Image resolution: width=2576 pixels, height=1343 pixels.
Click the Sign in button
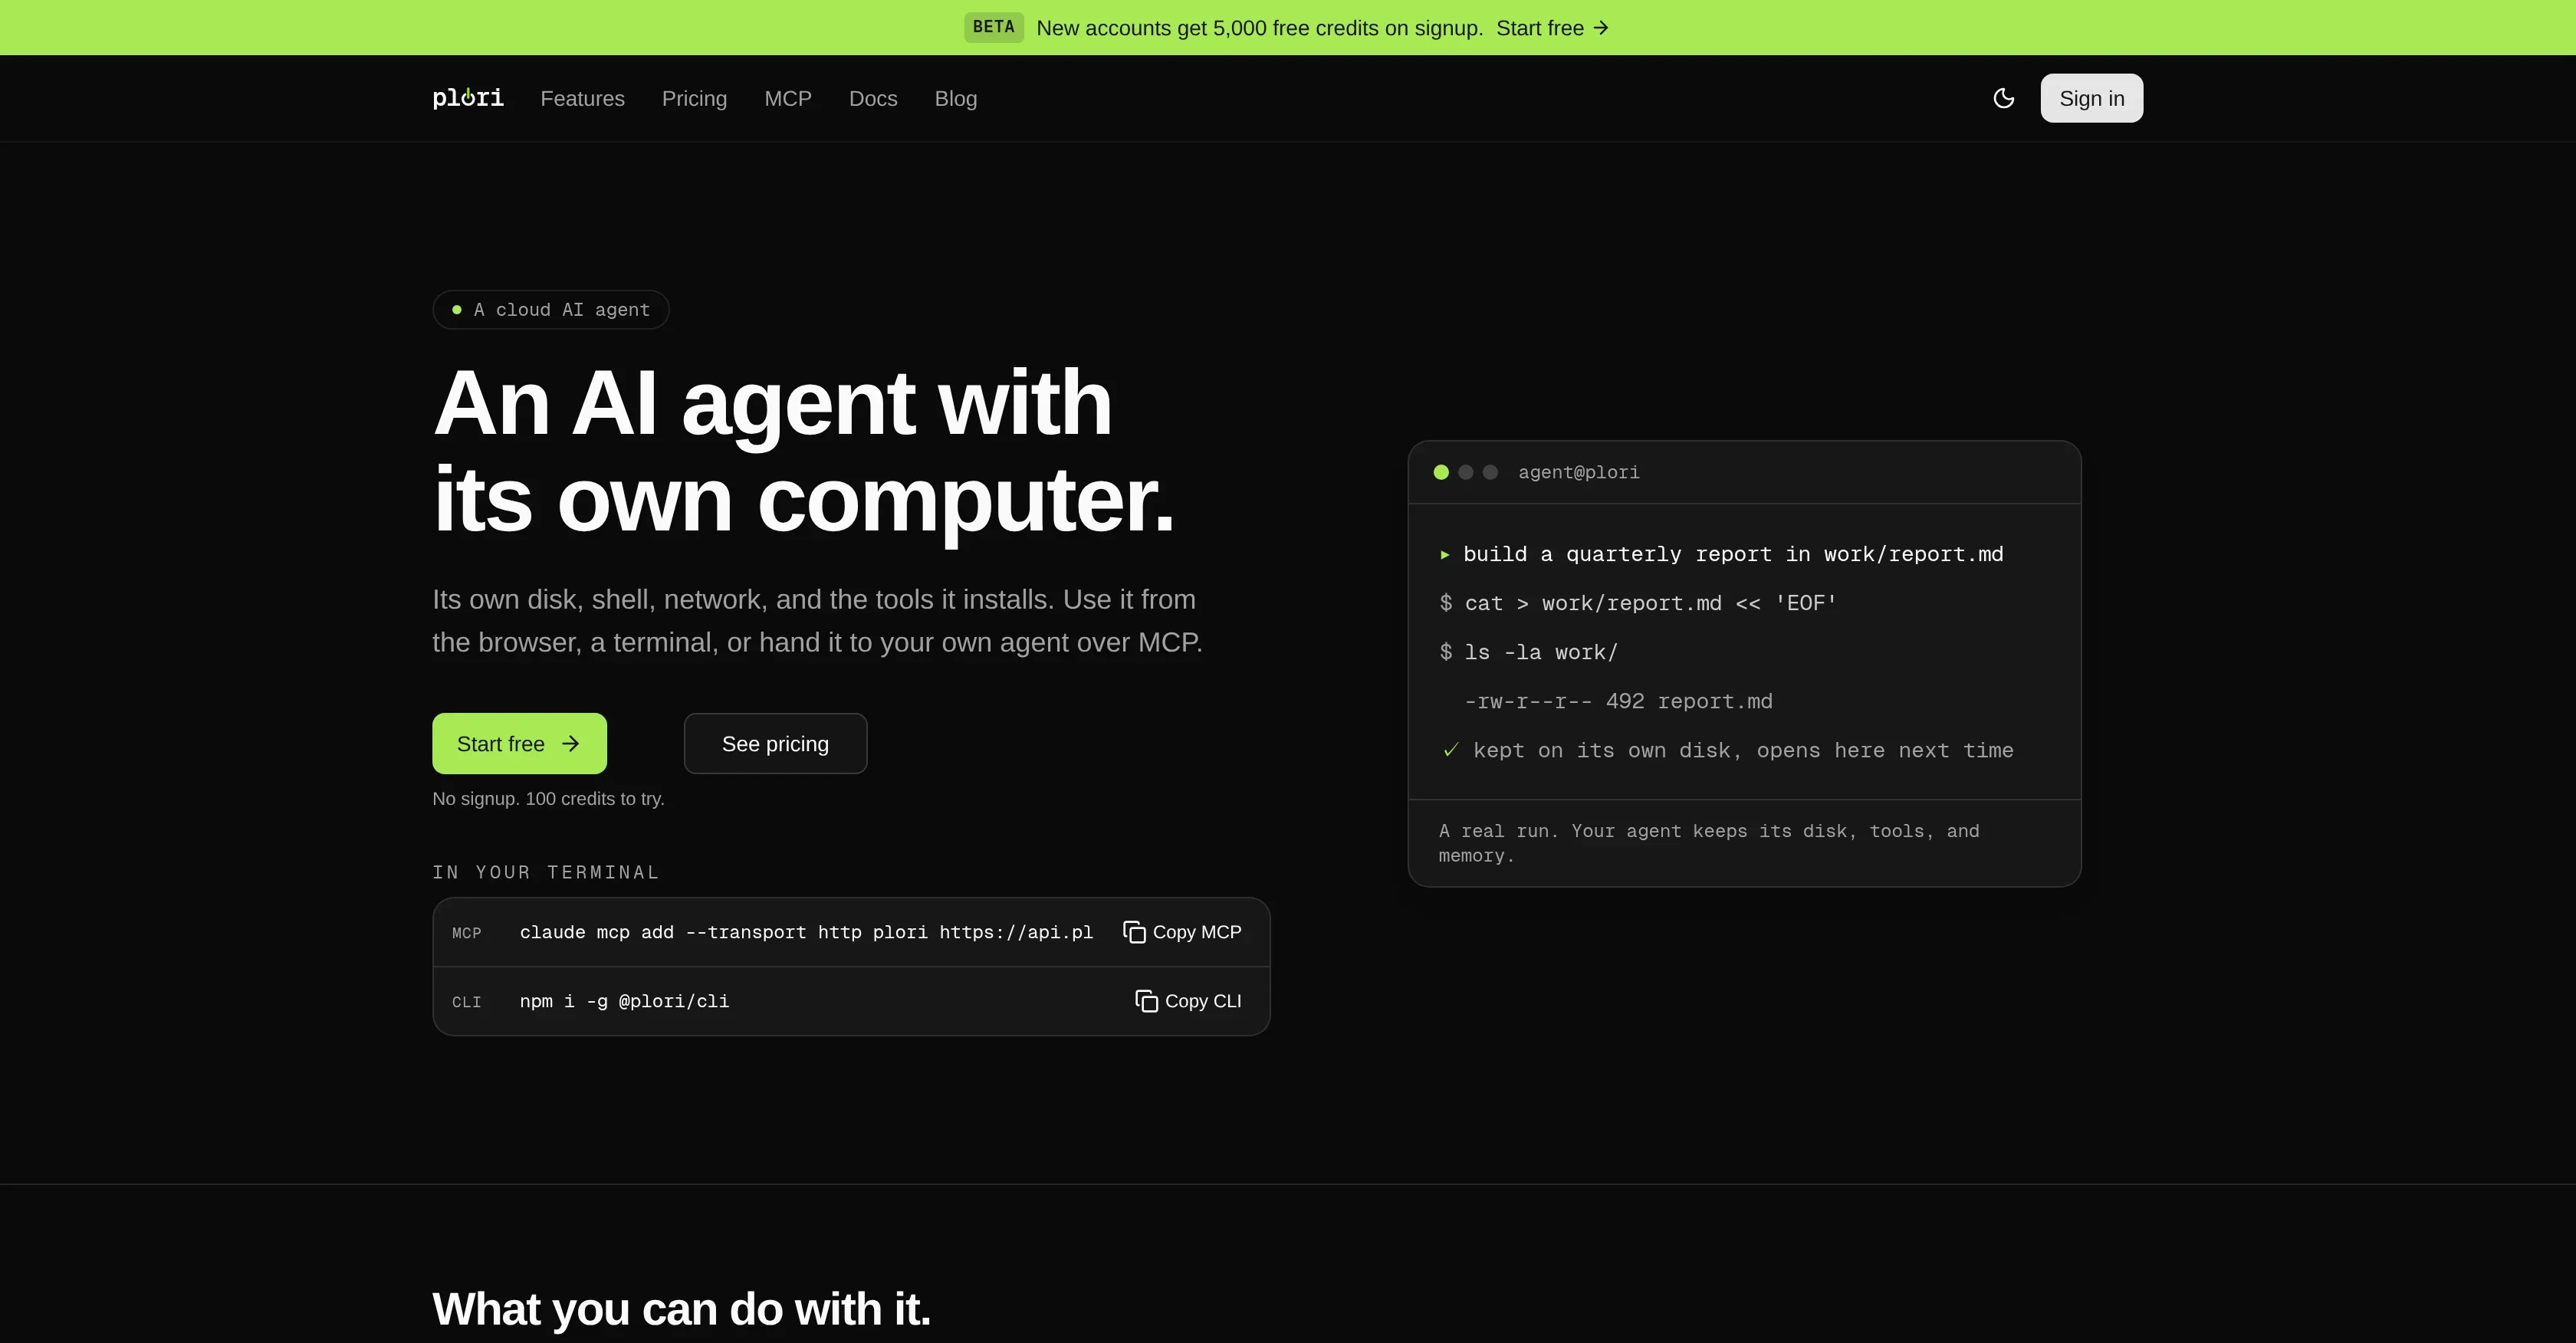(2092, 98)
